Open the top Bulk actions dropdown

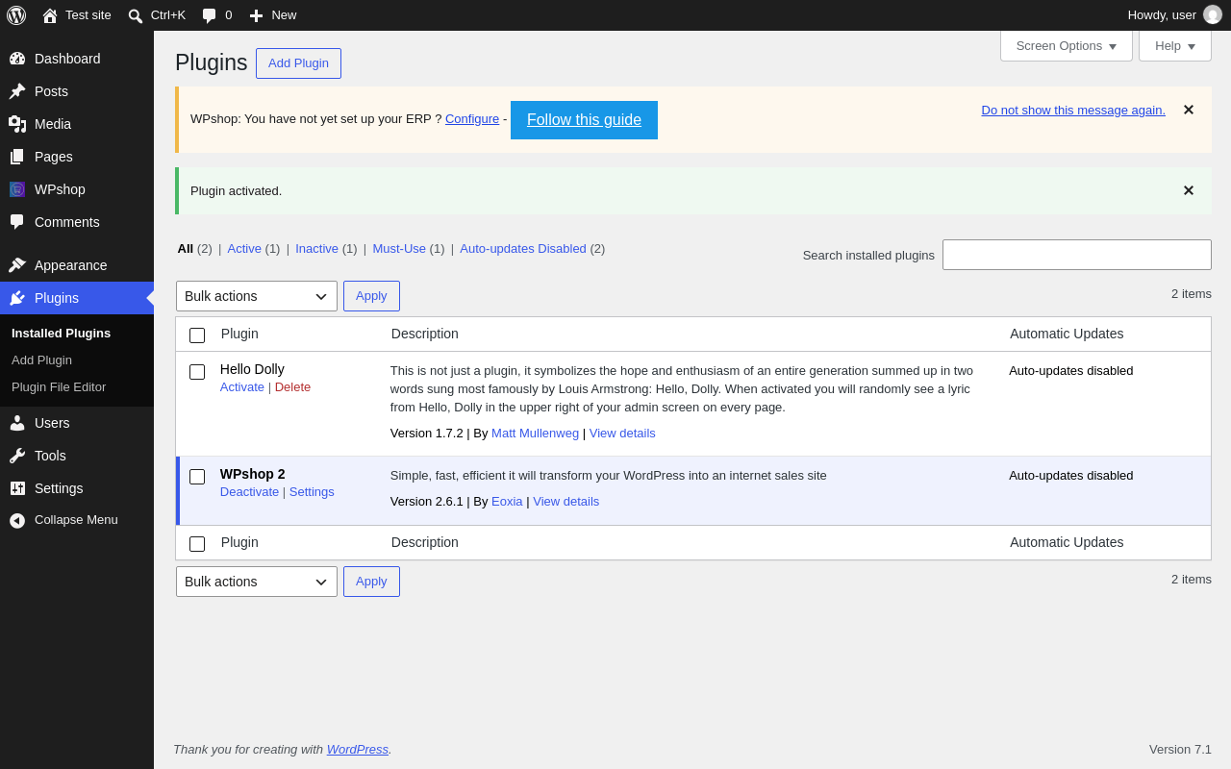click(257, 296)
